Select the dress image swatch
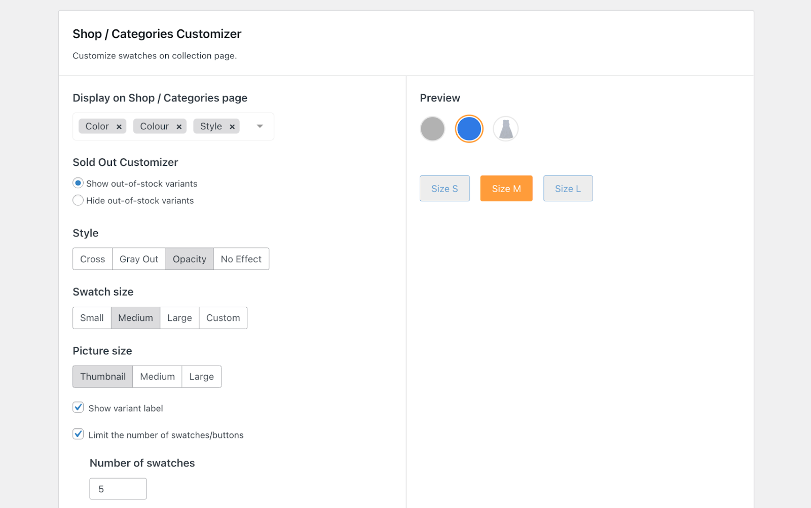The width and height of the screenshot is (811, 508). 506,129
